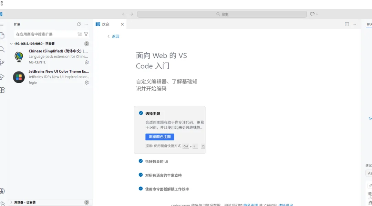
Task: Open extensions panel more actions menu
Action: pos(86,24)
